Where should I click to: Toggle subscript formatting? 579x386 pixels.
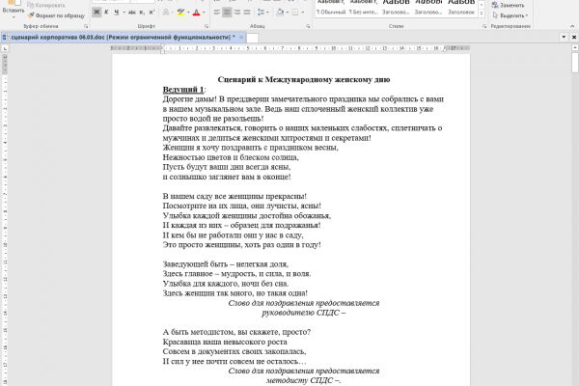click(x=142, y=13)
